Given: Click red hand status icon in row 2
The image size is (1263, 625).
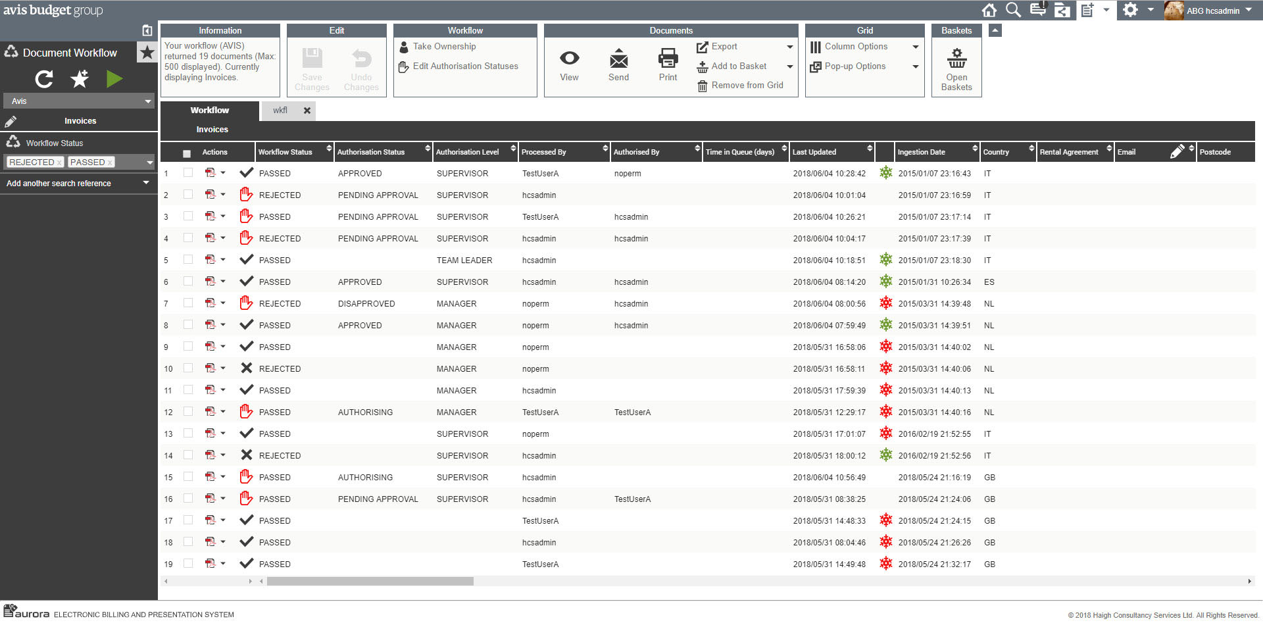Looking at the screenshot, I should click(x=246, y=195).
